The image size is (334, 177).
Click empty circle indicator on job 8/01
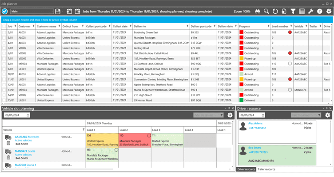tap(290, 64)
